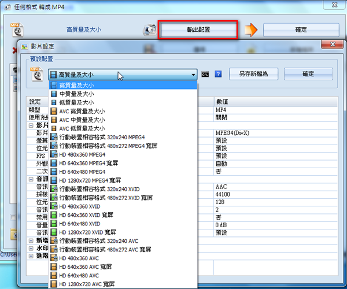Viewport: 347px width, 289px height.
Task: Click the media device icon left of 輸出配置
Action: (x=150, y=30)
